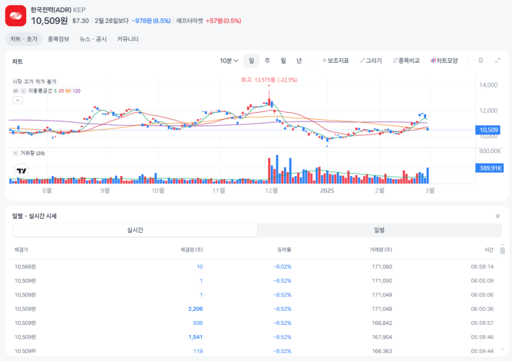Click the purple 120-day moving average value
The width and height of the screenshot is (512, 361).
(x=77, y=91)
